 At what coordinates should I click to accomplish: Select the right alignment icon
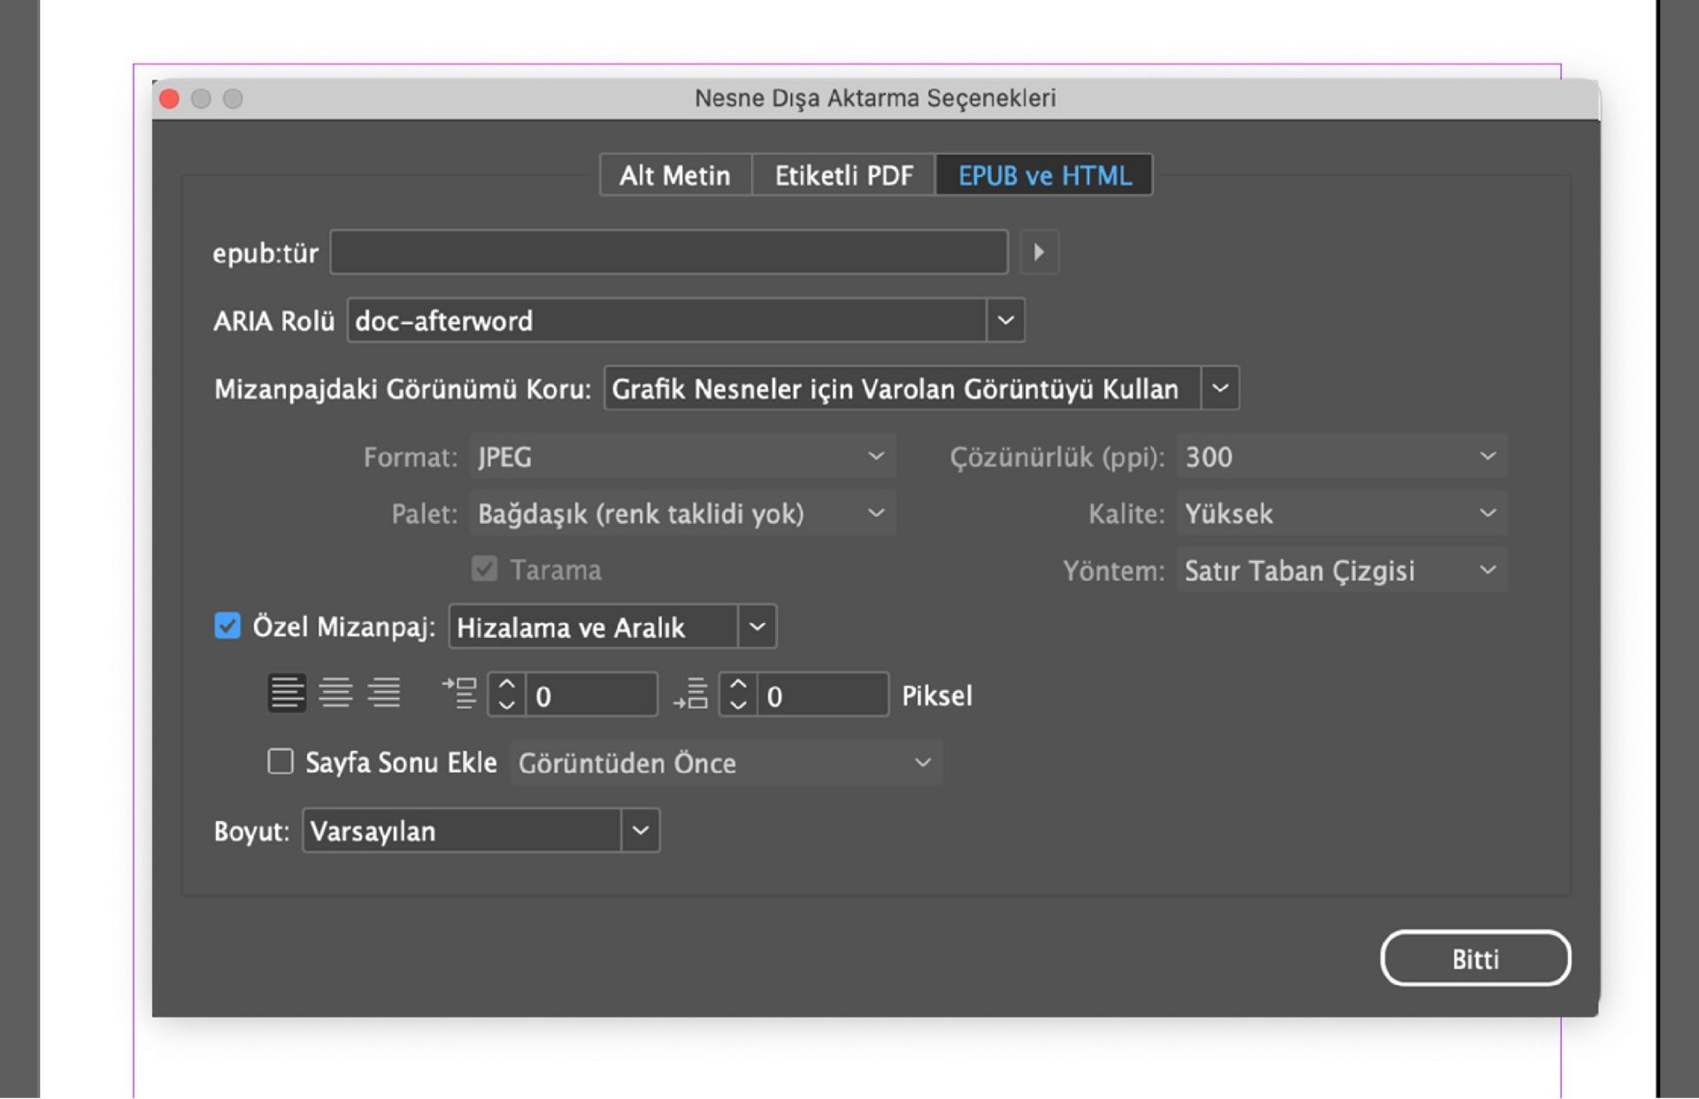tap(386, 693)
